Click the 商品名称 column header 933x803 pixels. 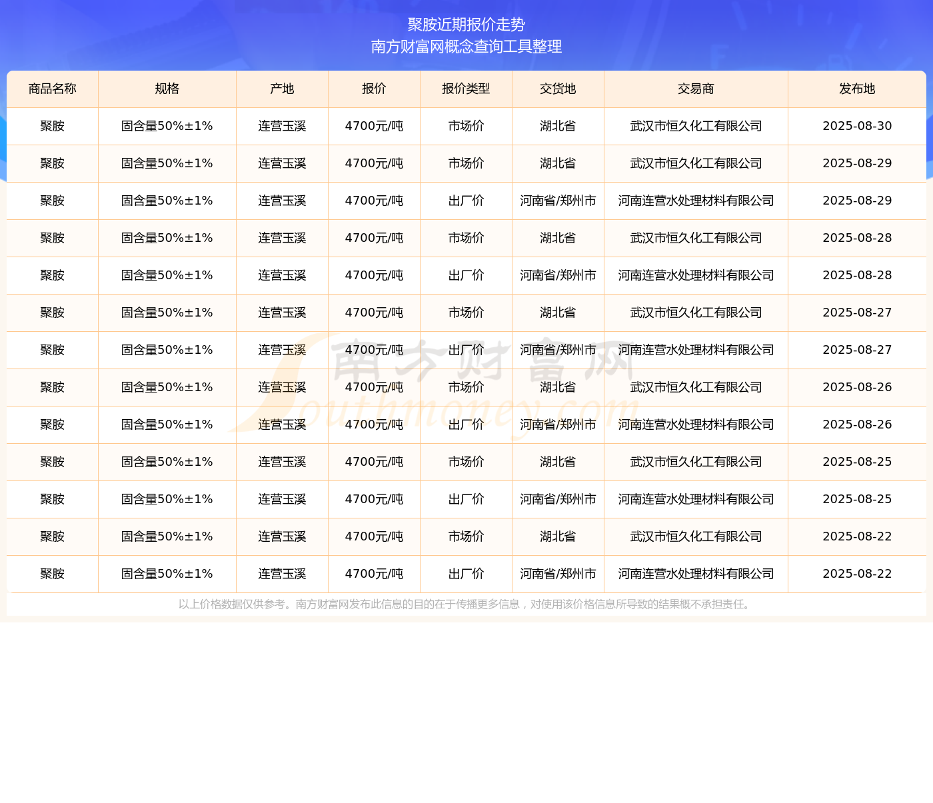click(53, 89)
